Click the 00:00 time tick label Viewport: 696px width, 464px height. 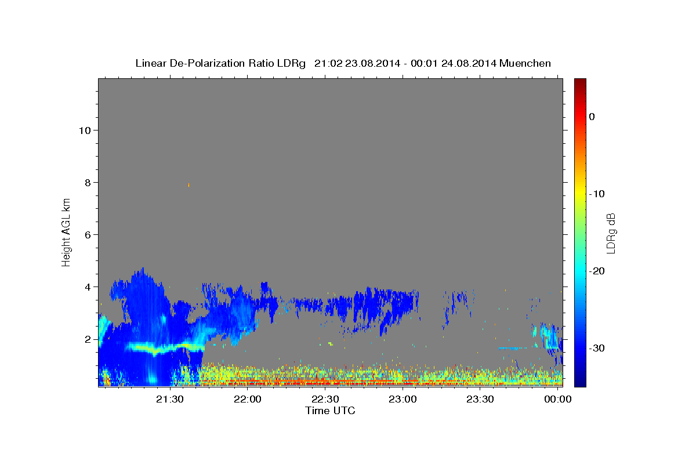click(x=559, y=400)
